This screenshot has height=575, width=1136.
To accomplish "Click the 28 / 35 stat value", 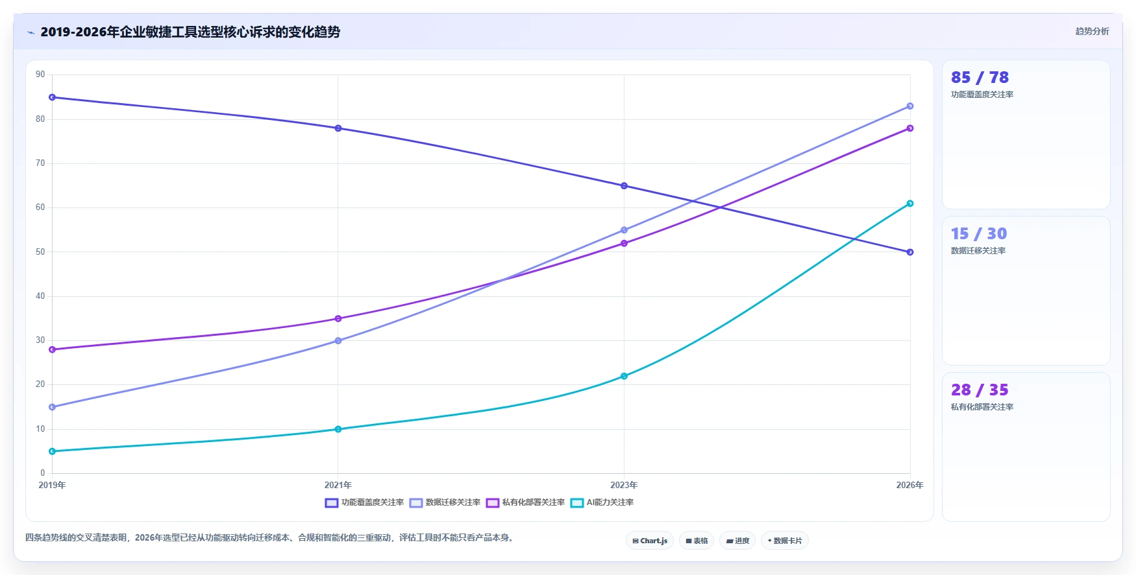I will tap(980, 390).
